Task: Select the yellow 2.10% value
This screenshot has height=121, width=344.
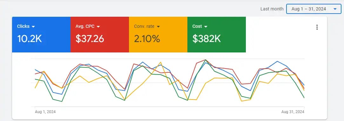Action: point(147,39)
